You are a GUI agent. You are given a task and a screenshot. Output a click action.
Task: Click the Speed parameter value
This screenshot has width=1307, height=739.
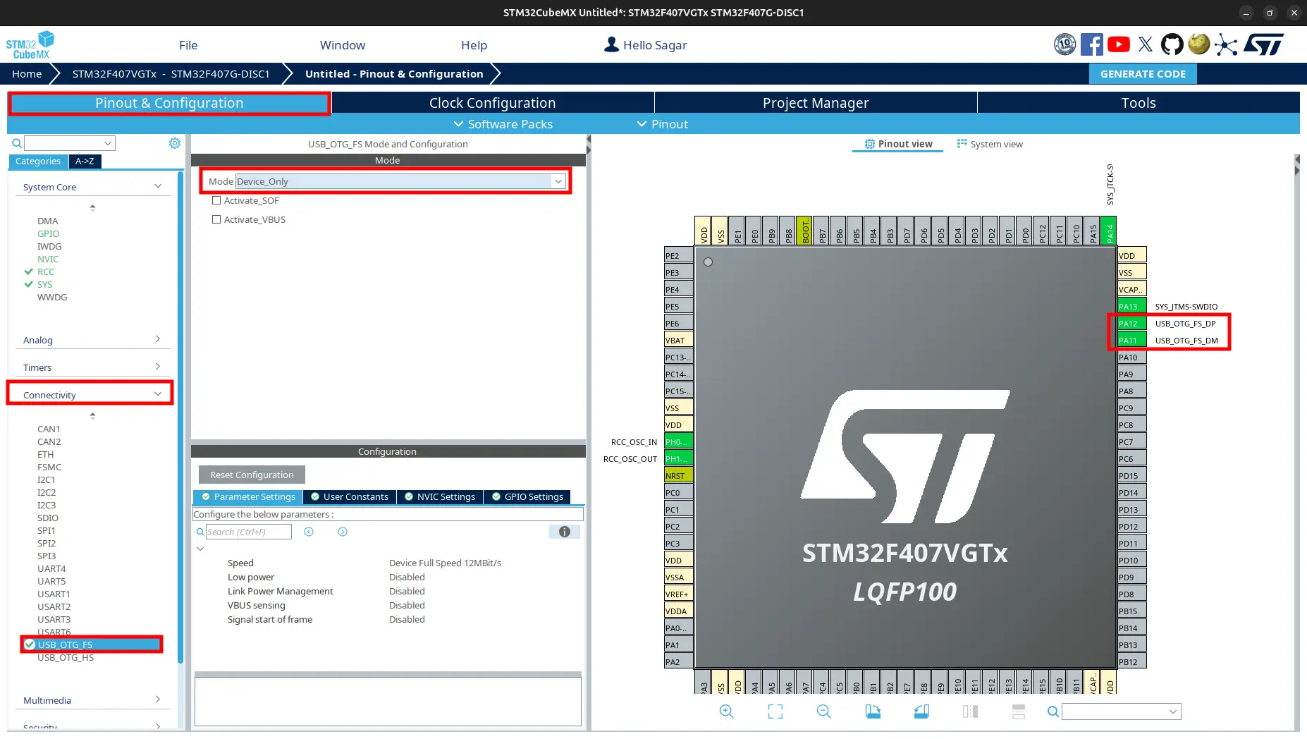(x=445, y=563)
